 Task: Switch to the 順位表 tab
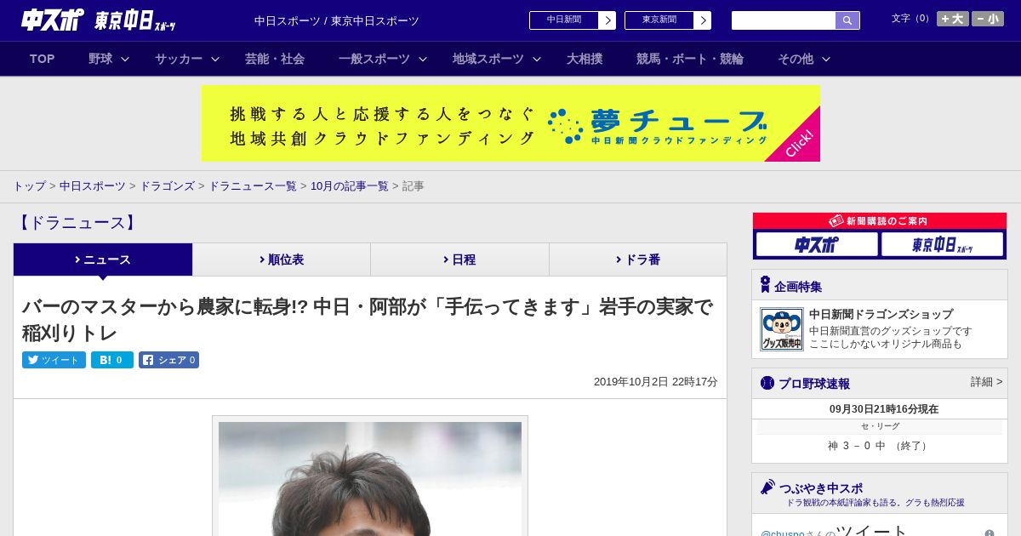pyautogui.click(x=282, y=259)
